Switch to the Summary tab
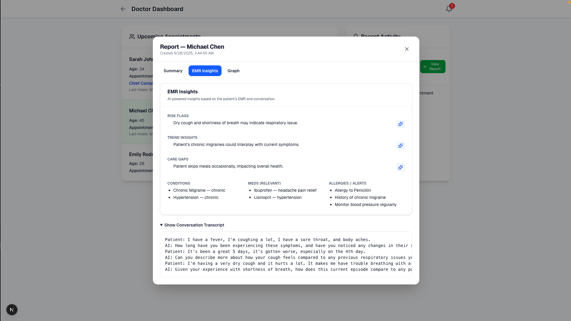 pos(173,71)
